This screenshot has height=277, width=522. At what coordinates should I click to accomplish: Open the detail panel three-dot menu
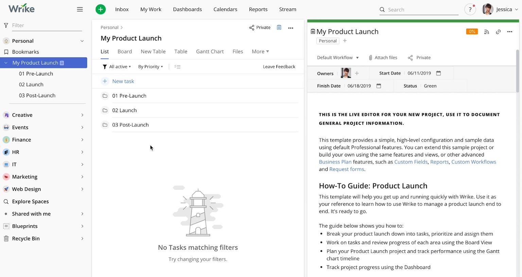510,32
